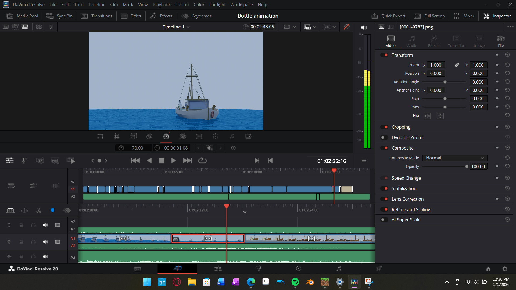This screenshot has height=290, width=516.
Task: Click the Full Screen button
Action: pos(429,16)
